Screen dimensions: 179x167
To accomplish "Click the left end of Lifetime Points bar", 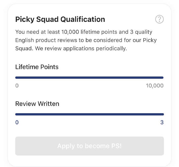I will 17,78.
